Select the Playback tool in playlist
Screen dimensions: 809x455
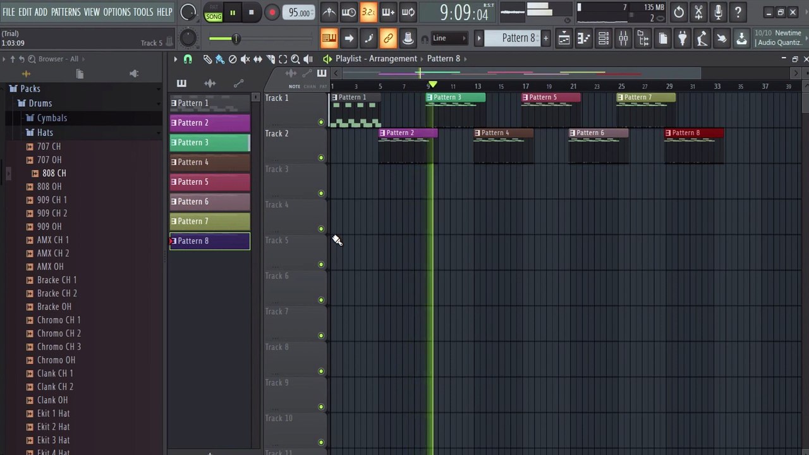pyautogui.click(x=308, y=59)
